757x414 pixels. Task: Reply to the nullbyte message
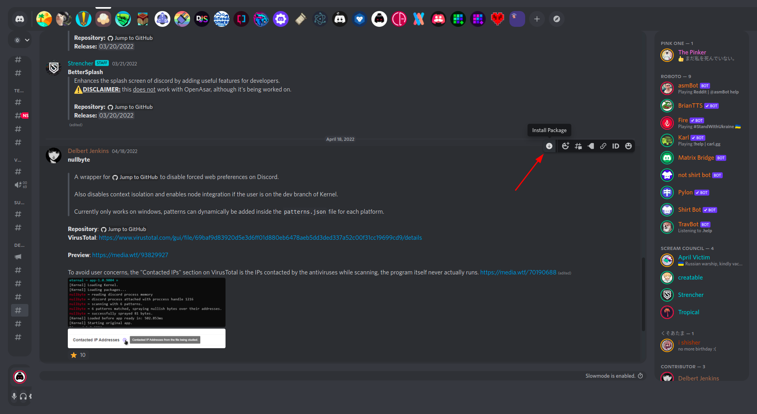tap(591, 146)
